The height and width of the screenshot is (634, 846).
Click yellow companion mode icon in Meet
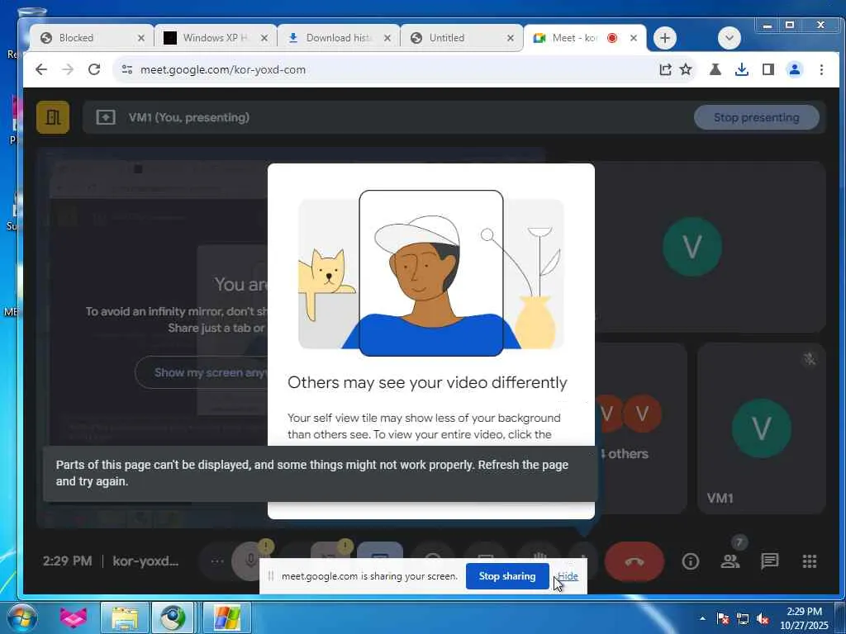[x=53, y=117]
